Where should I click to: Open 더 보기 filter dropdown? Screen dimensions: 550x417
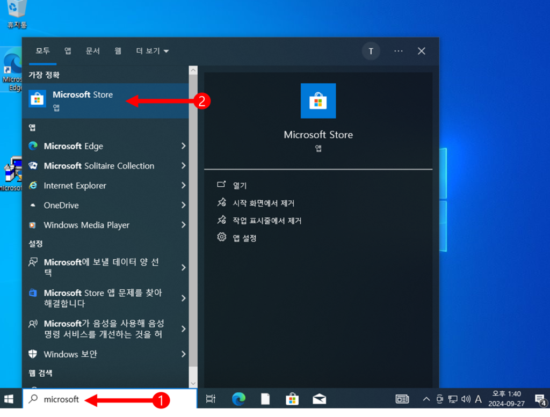click(152, 51)
